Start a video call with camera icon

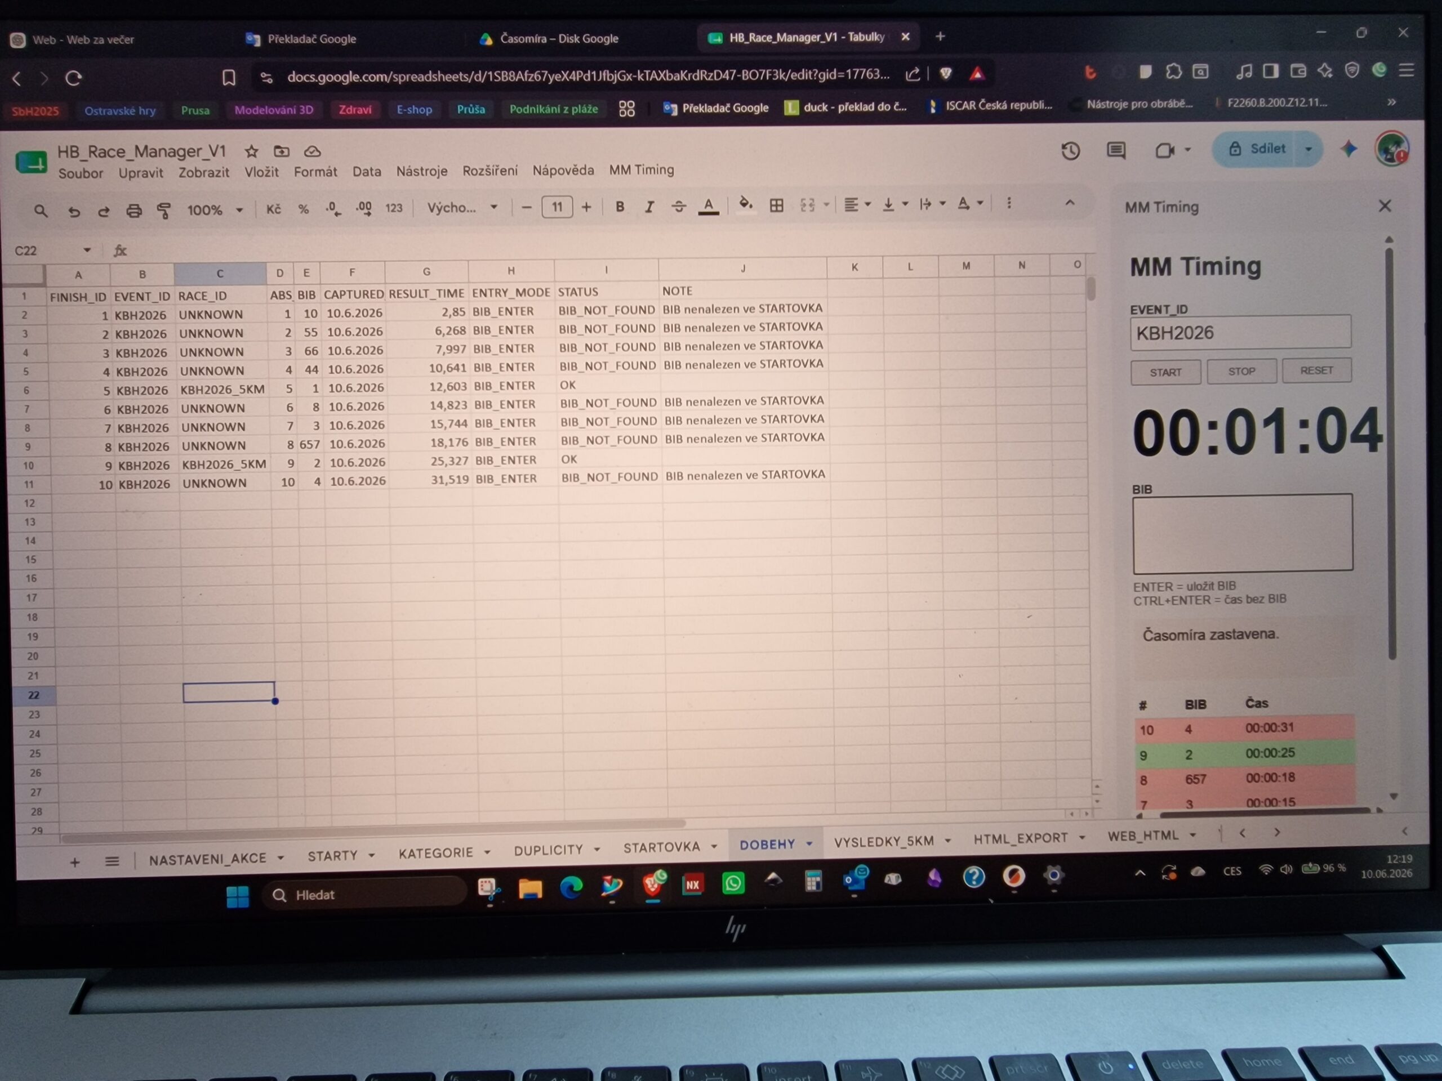pos(1165,150)
